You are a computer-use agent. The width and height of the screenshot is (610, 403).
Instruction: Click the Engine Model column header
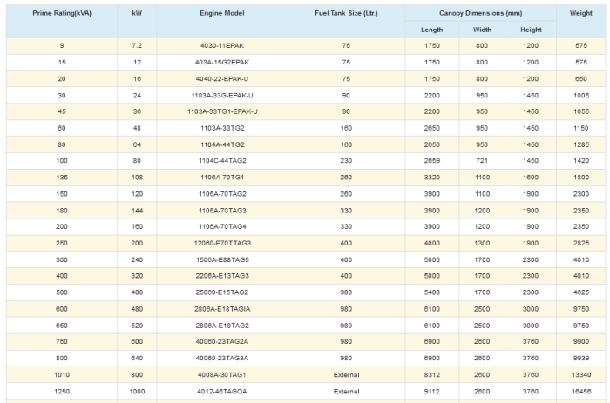point(222,14)
